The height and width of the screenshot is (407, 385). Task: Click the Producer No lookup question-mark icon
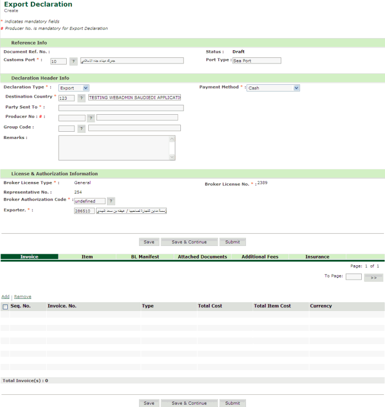[90, 118]
